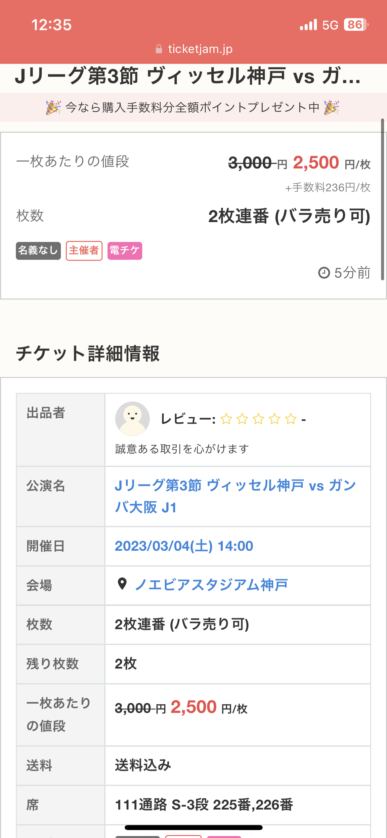
Task: Open the event date 2023/03/04 link
Action: pos(184,546)
